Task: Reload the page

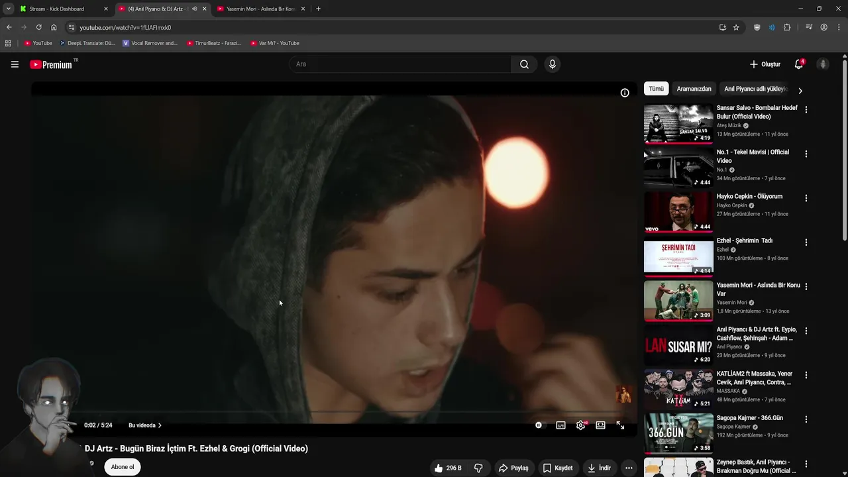Action: tap(38, 27)
